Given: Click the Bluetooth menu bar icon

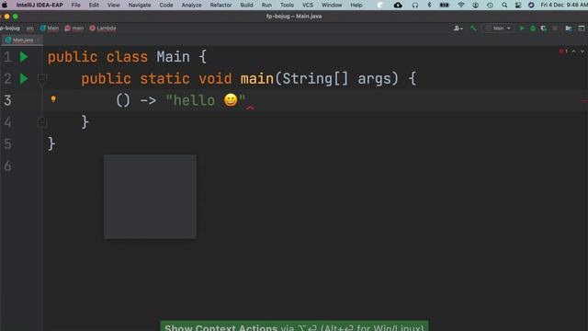Looking at the screenshot, I should pos(429,6).
